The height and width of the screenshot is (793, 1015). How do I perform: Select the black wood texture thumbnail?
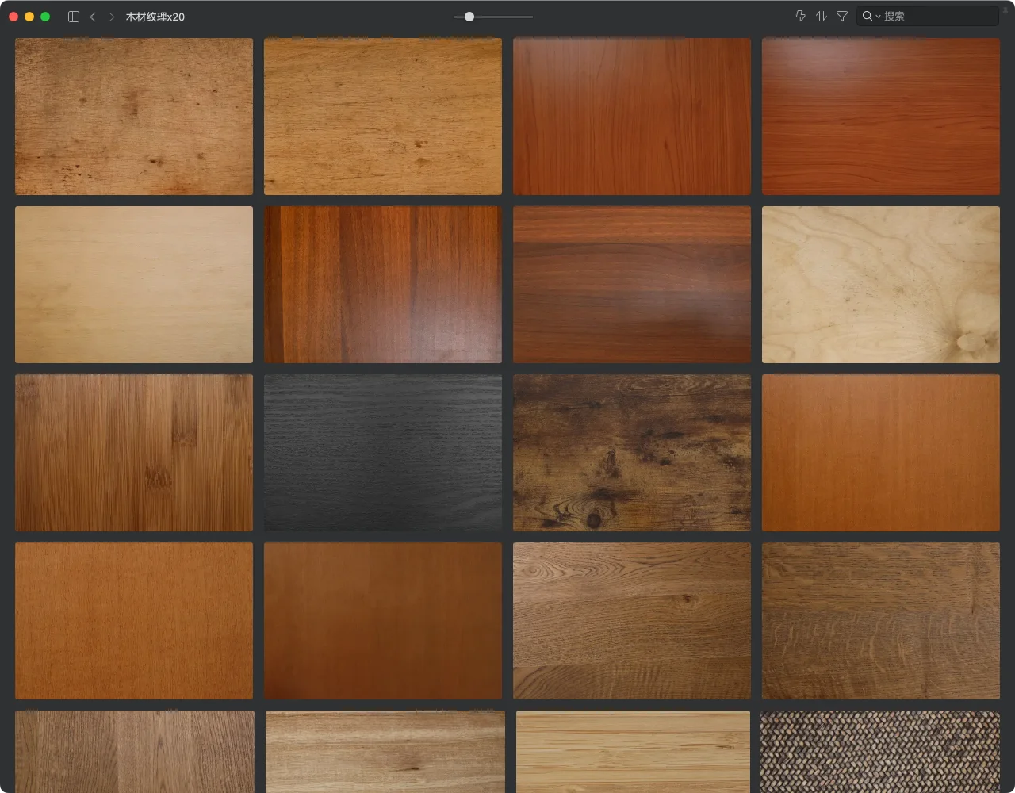pyautogui.click(x=383, y=453)
